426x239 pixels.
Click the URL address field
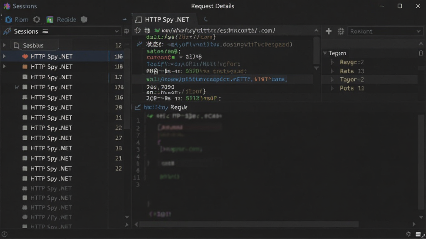pyautogui.click(x=218, y=30)
